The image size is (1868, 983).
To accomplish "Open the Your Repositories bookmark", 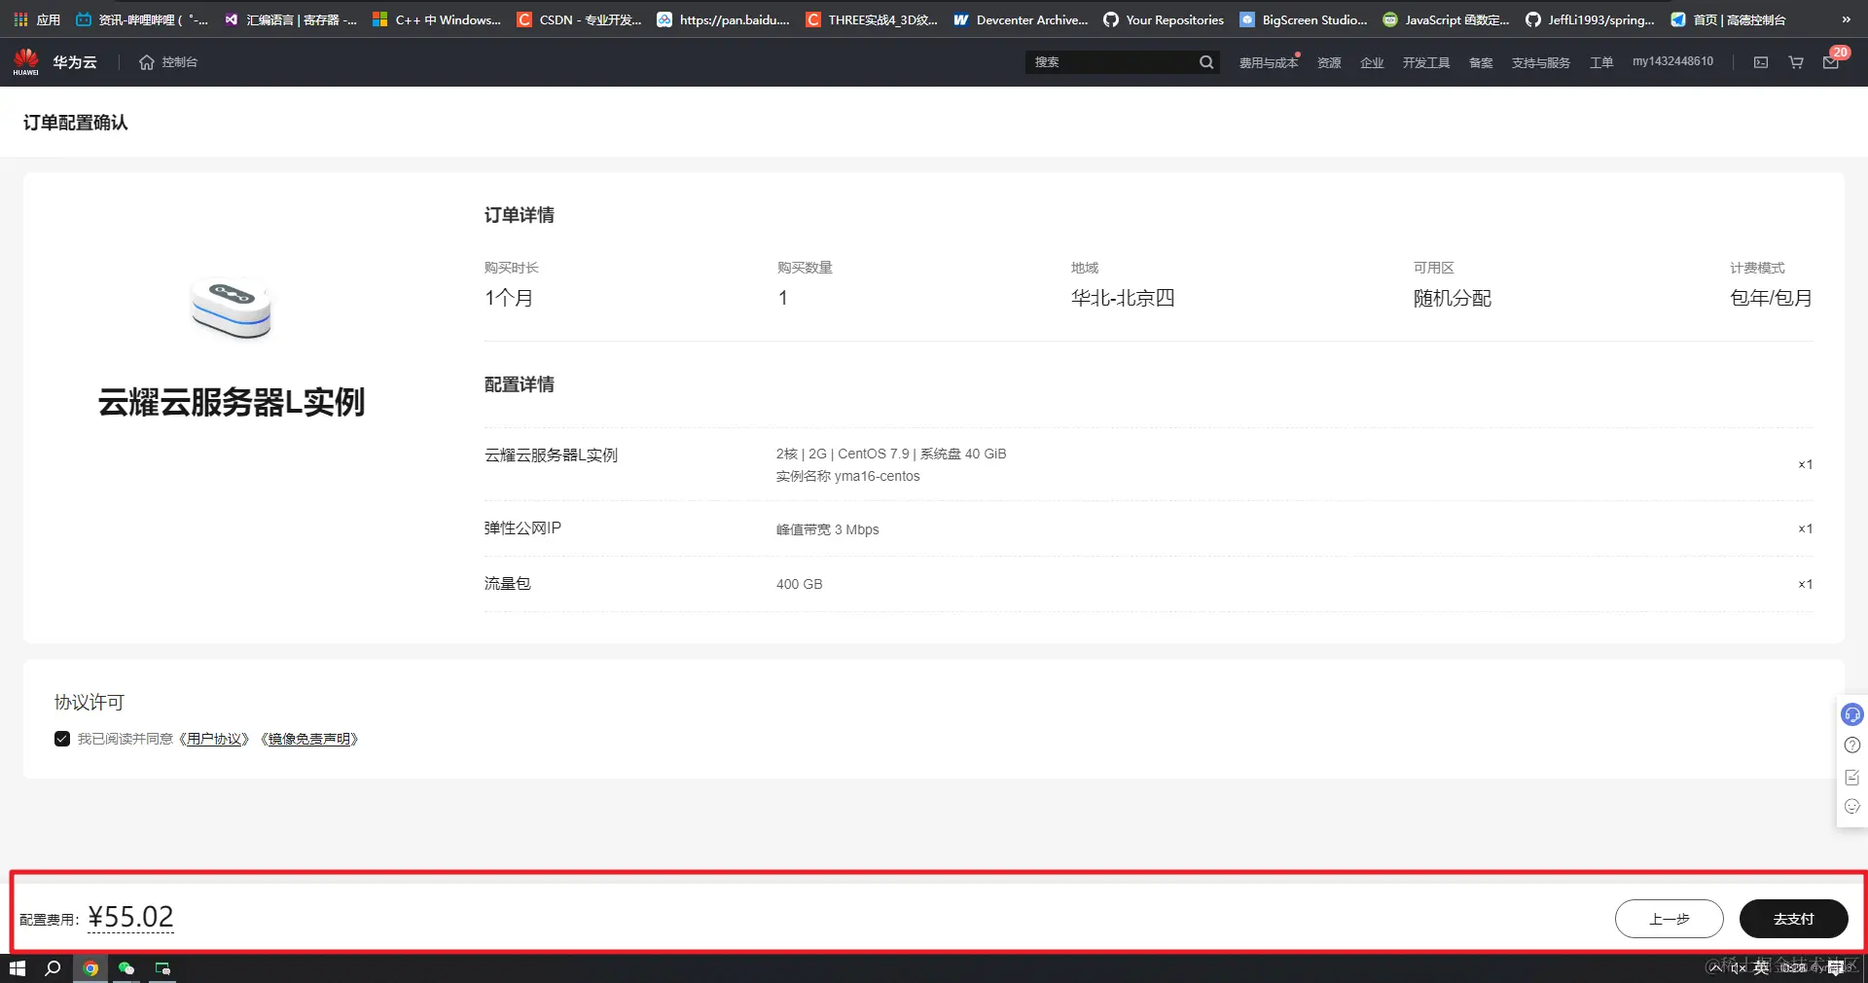I will coord(1164,19).
